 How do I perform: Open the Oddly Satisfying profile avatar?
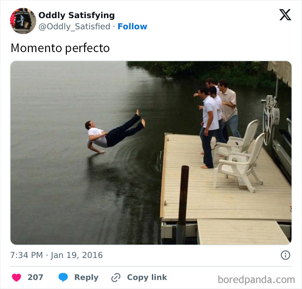[x=23, y=21]
